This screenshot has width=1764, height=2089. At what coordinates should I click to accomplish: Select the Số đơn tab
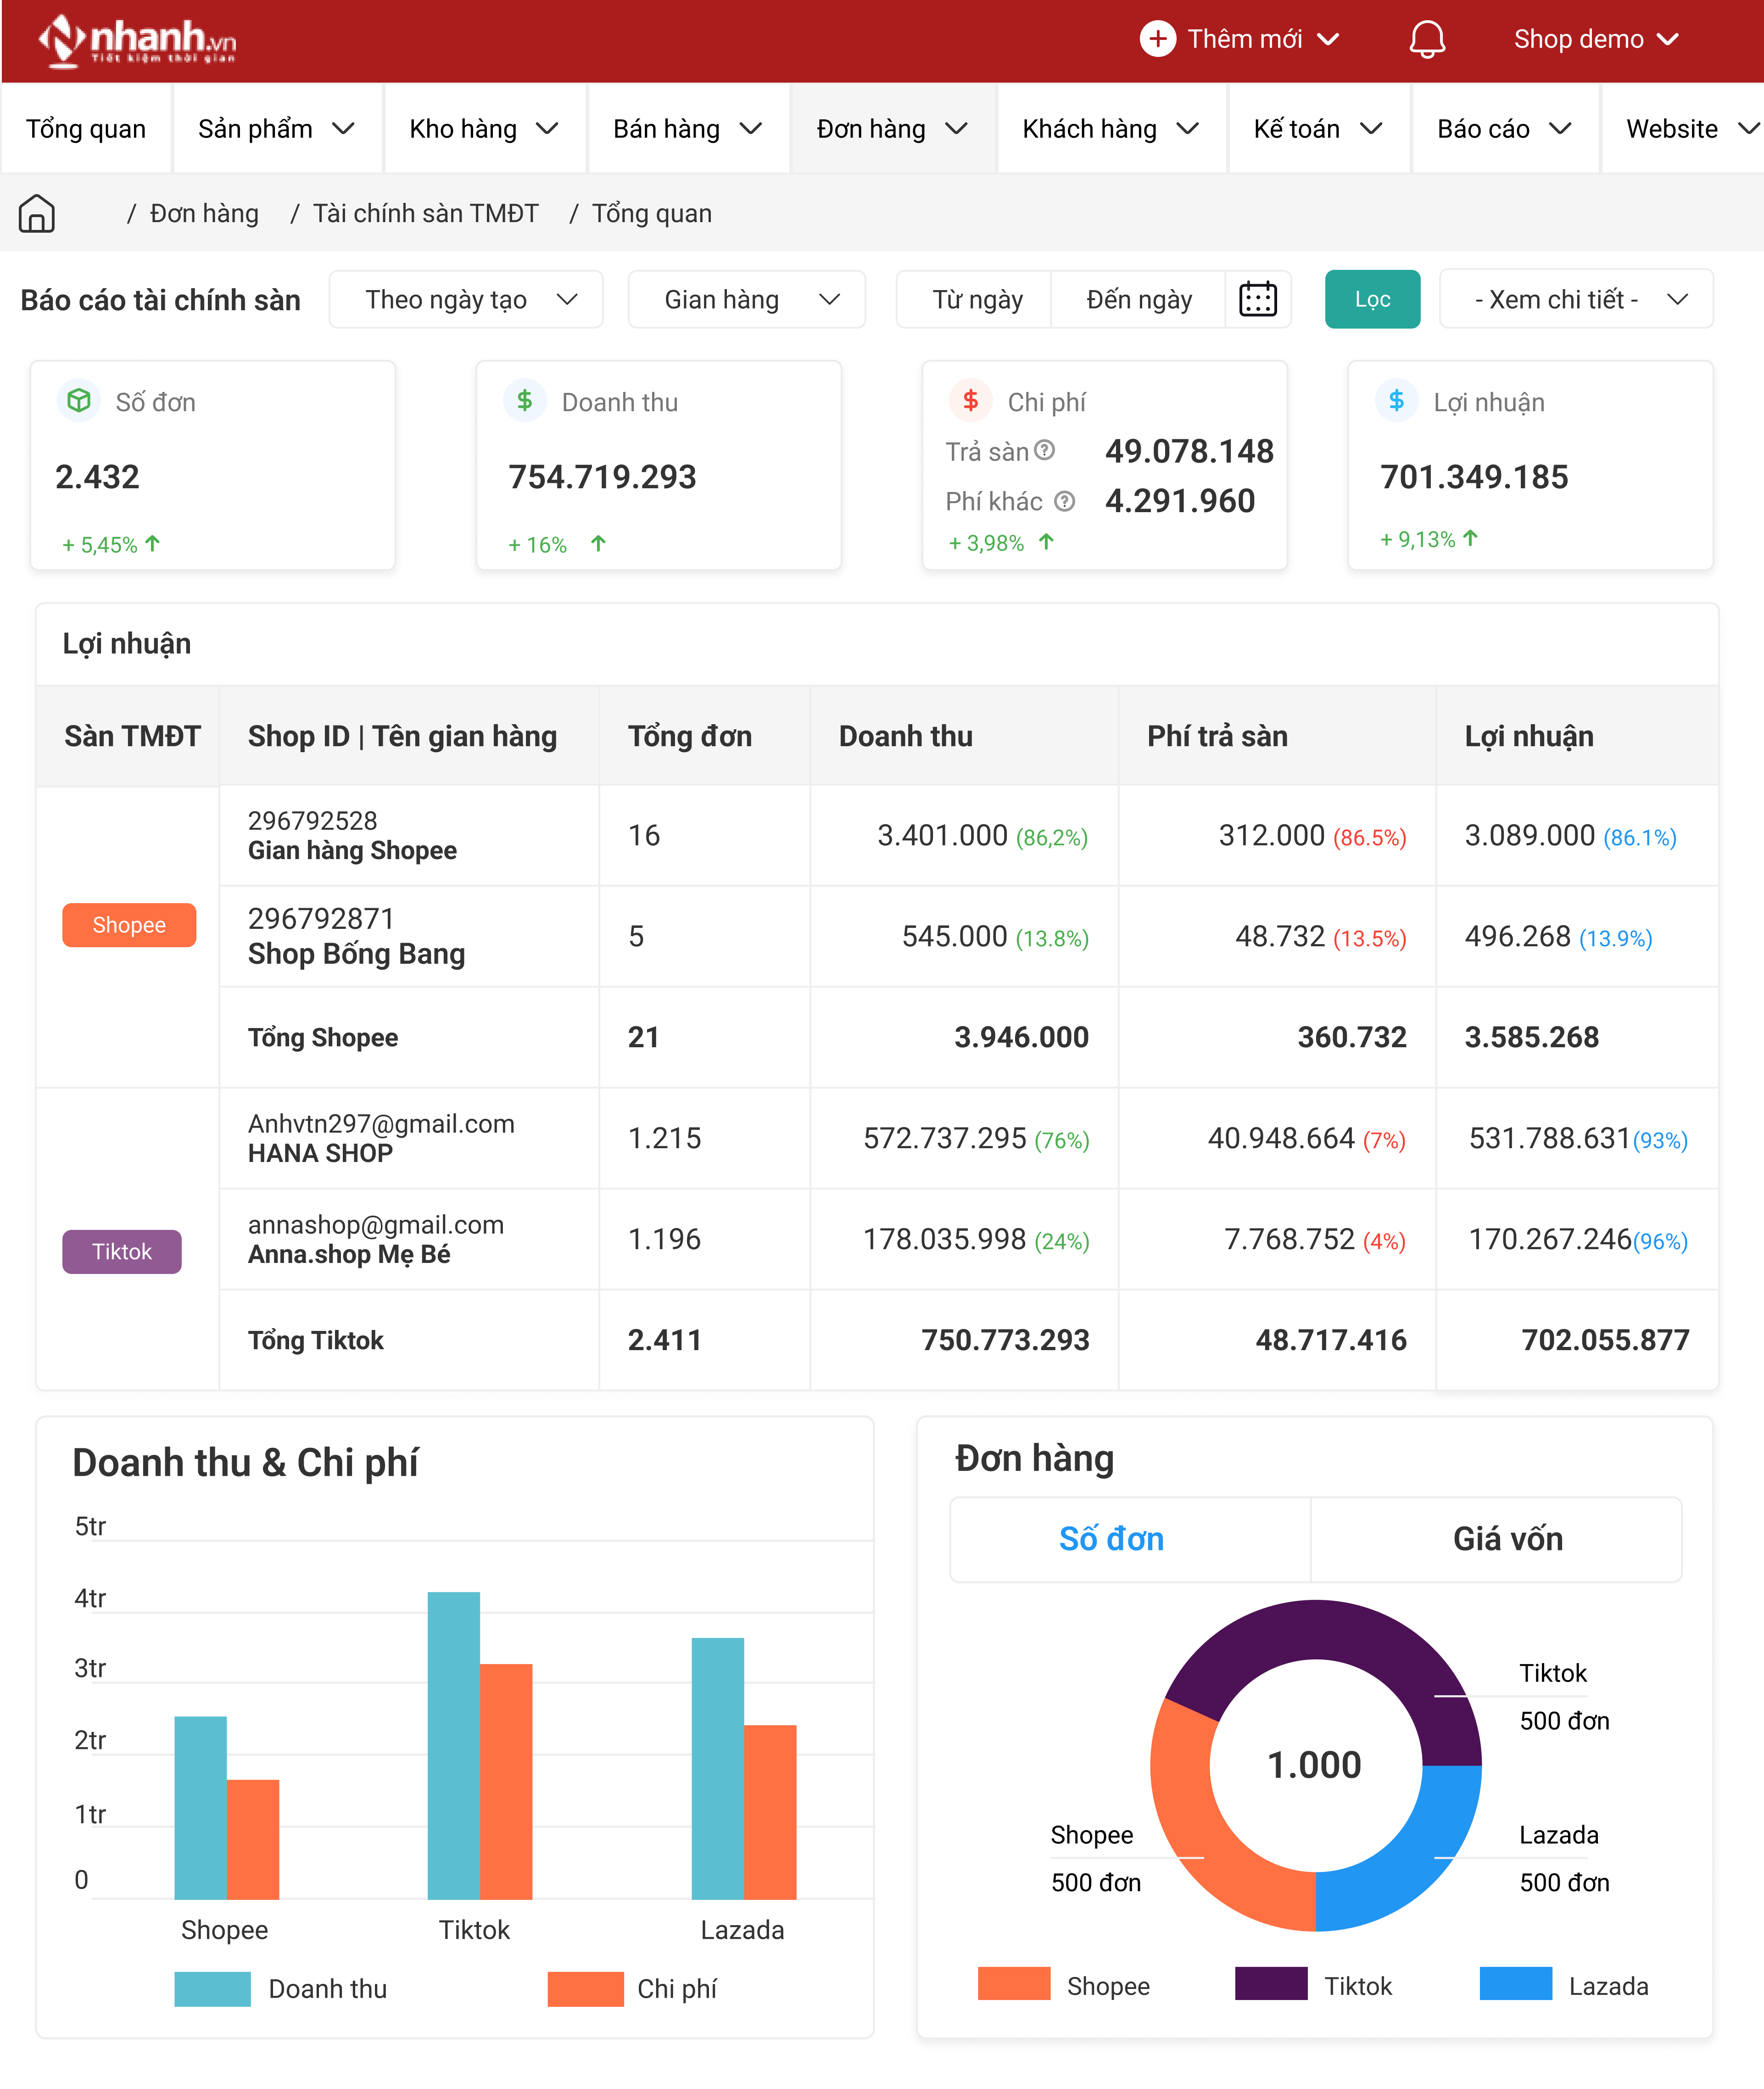[x=1110, y=1539]
